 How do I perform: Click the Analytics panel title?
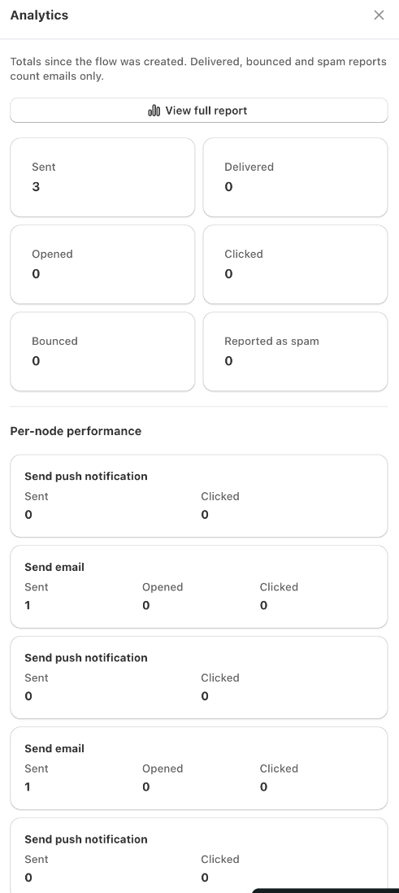pyautogui.click(x=39, y=15)
